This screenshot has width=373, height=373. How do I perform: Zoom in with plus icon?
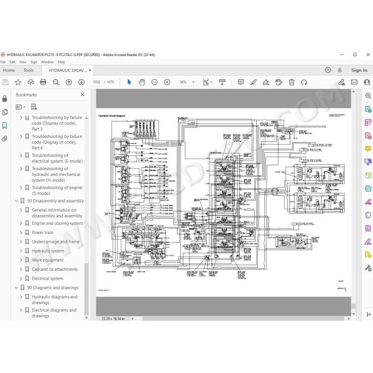point(167,82)
